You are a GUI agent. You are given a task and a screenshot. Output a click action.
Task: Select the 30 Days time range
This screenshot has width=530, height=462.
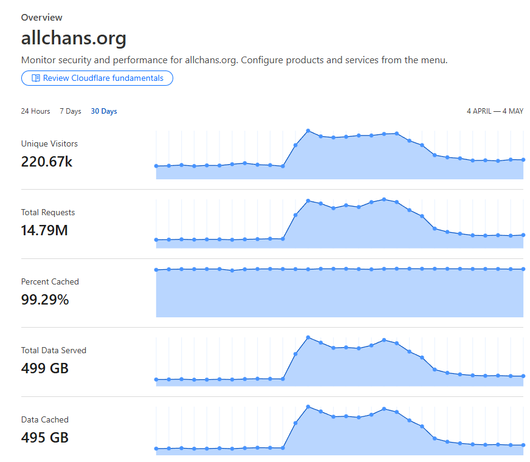coord(104,111)
